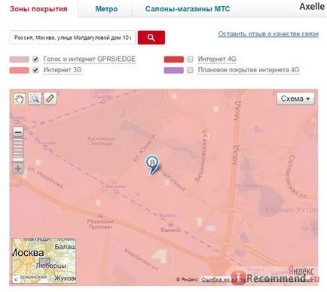Image resolution: width=327 pixels, height=292 pixels.
Task: Zoom out with the minus button
Action: pos(18,132)
